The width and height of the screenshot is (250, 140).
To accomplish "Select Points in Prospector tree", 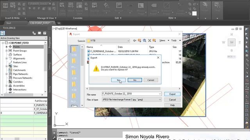I will tap(16, 47).
